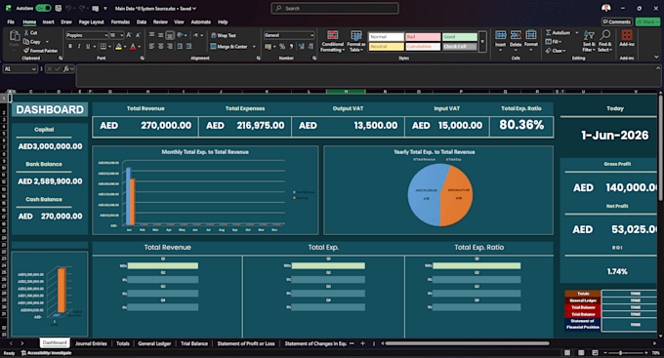Apply the Bad cell style
Screen dimensions: 664x358
tap(423, 37)
